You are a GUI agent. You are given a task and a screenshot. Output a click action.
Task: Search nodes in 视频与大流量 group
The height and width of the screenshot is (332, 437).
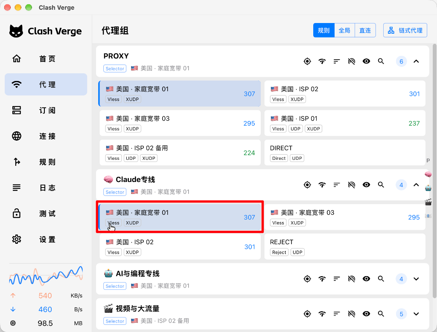[381, 314]
